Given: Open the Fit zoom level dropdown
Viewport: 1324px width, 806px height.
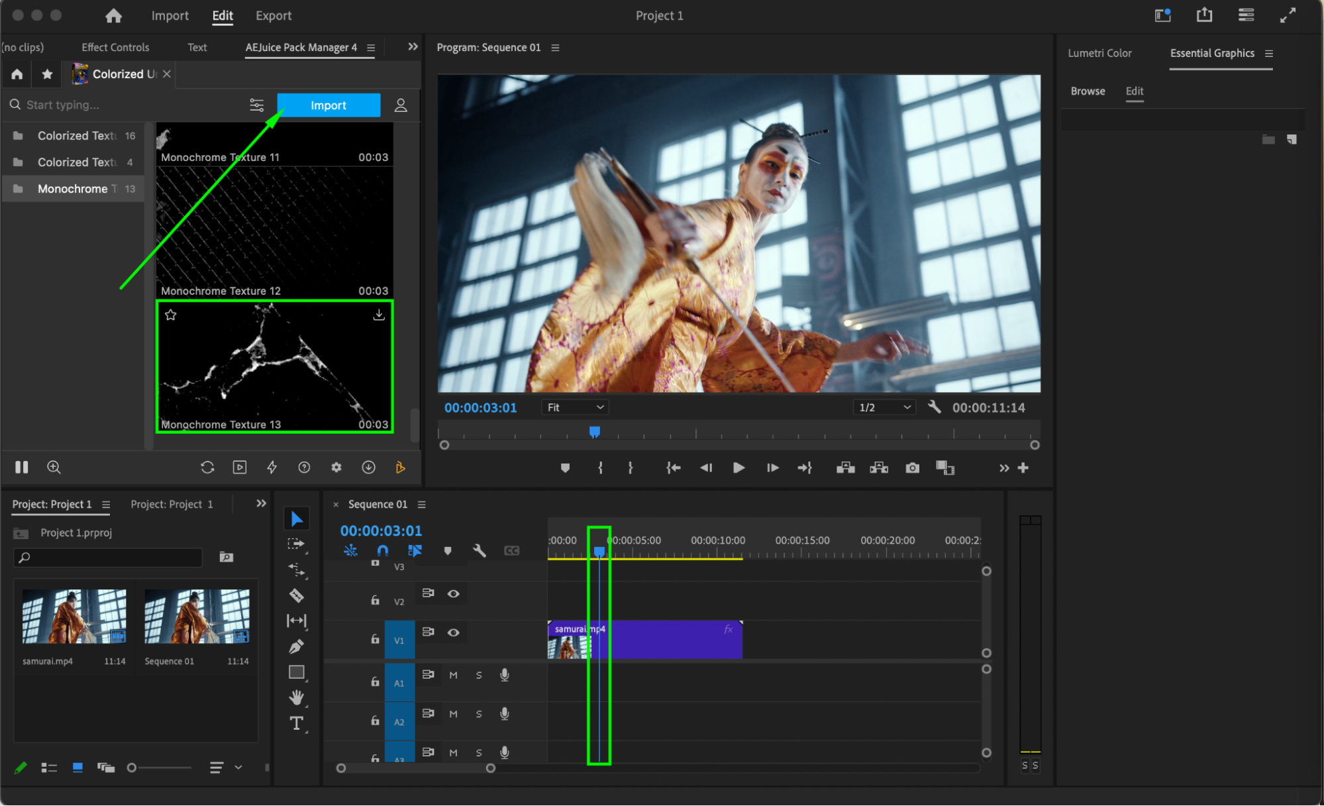Looking at the screenshot, I should point(575,407).
